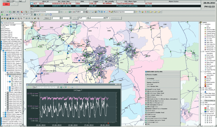Click the magnifier search icon in top toolbar
The width and height of the screenshot is (217, 127).
(x=90, y=12)
